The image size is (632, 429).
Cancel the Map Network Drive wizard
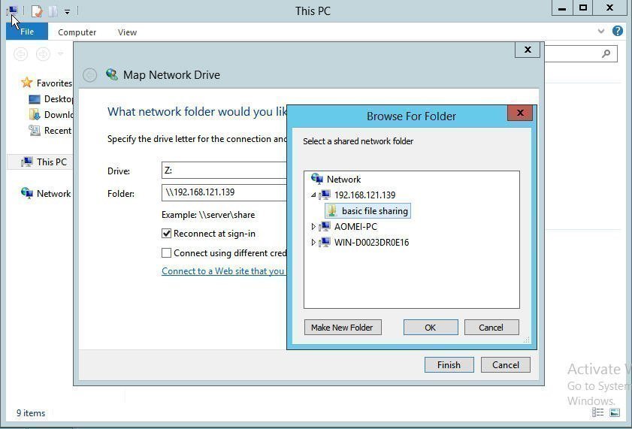[x=506, y=365]
